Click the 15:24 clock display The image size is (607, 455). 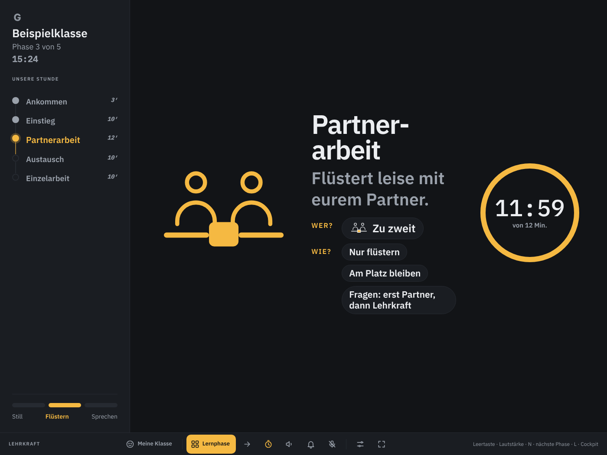[x=25, y=59]
